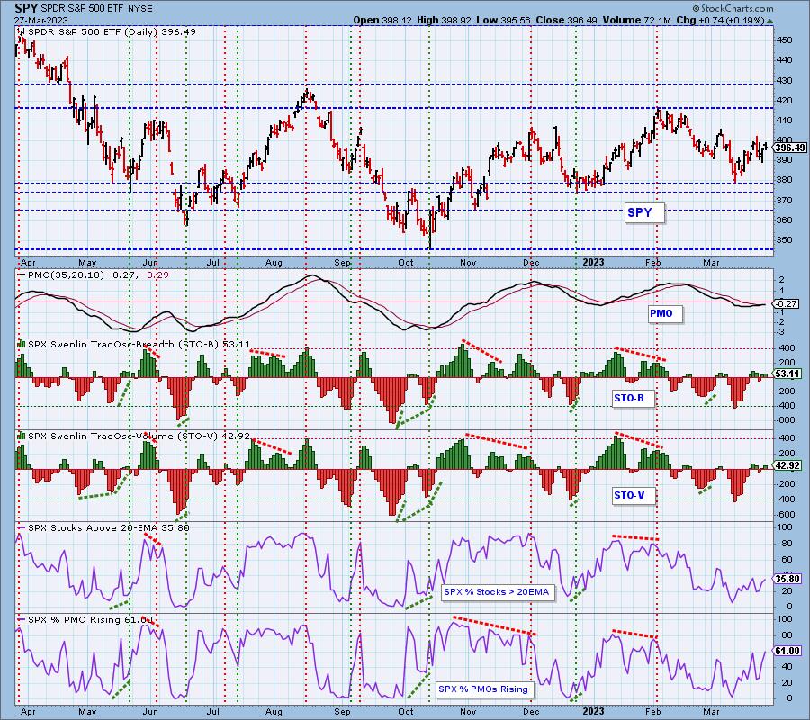Click the line legend marker before PMO(35,20,10)

(x=22, y=275)
